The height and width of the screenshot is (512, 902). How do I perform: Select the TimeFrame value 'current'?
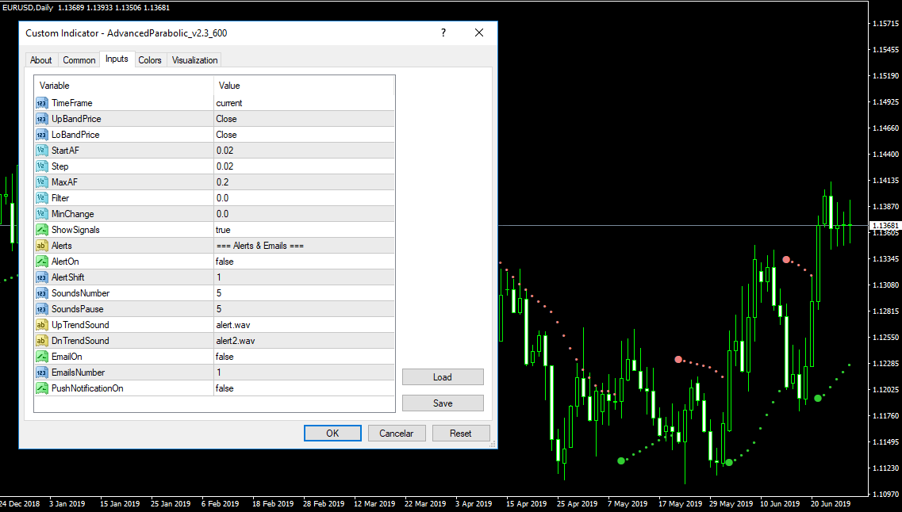(x=229, y=103)
